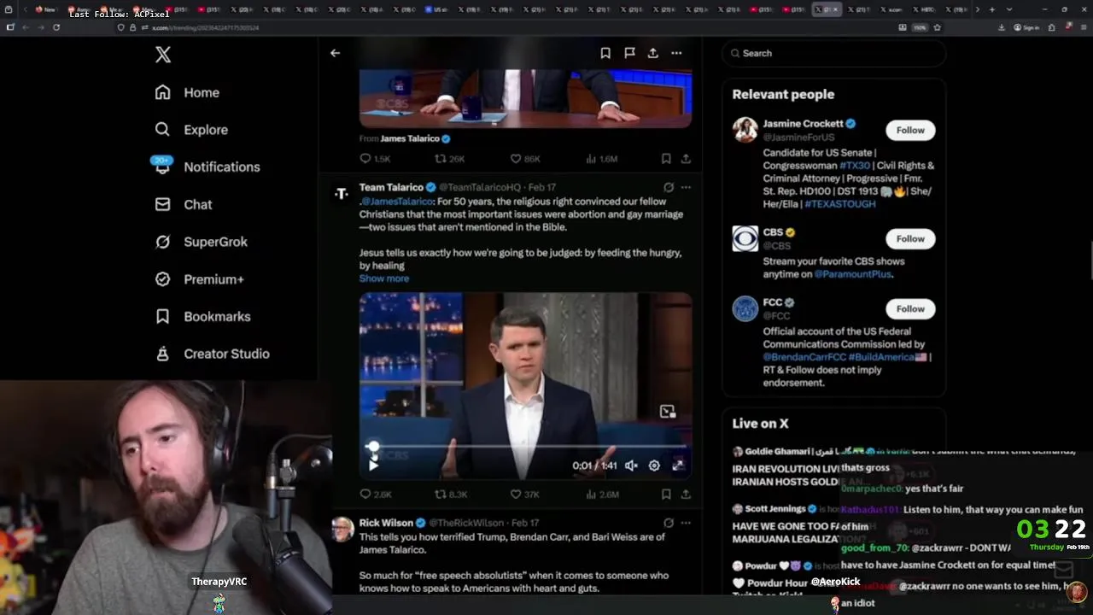Screen dimensions: 1093x615
Task: Open Rick Wilson's profile name
Action: coord(386,523)
